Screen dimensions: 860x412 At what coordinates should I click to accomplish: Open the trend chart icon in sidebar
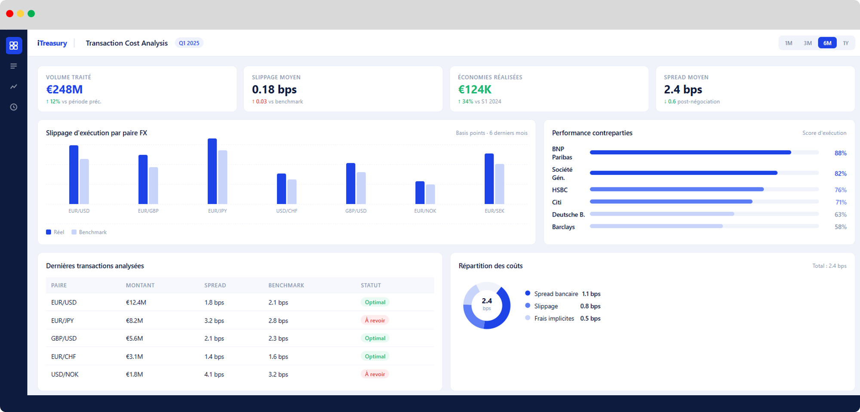[14, 87]
